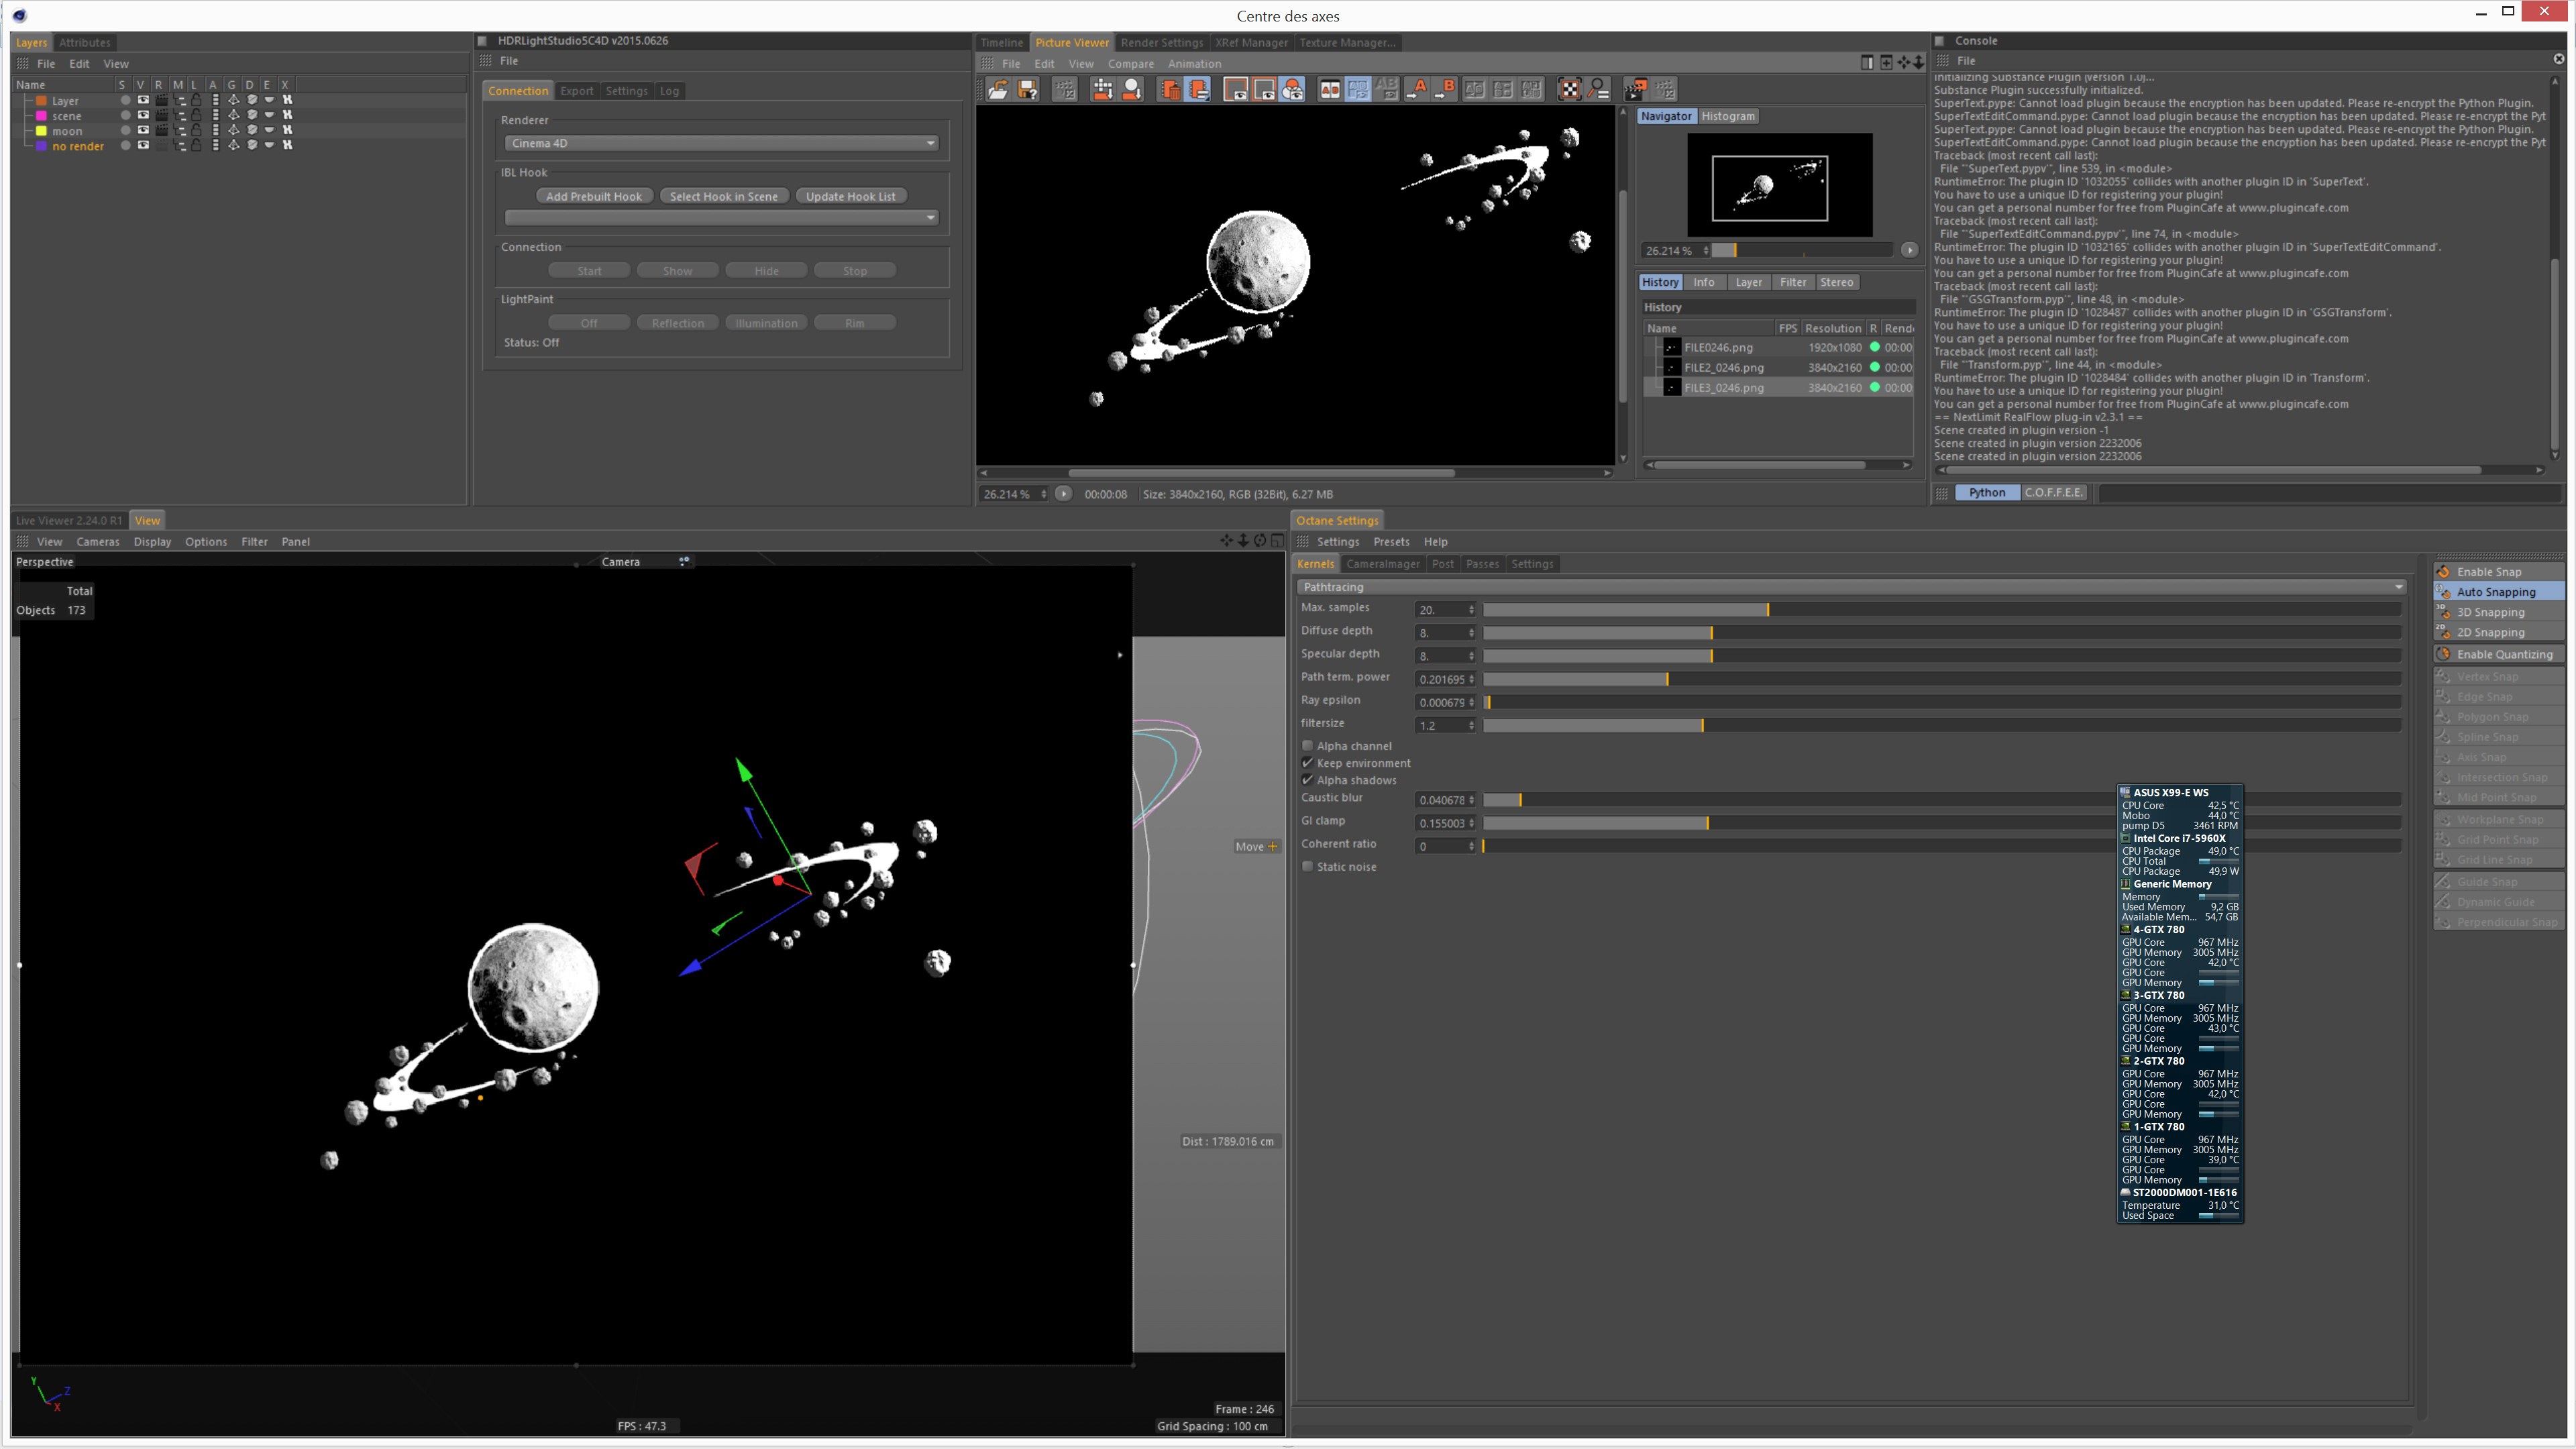Set image A with red A icon
This screenshot has height=1449, width=2576.
(x=1416, y=90)
